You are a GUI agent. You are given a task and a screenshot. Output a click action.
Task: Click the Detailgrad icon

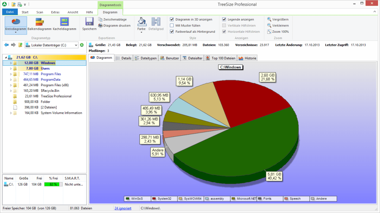coord(156,22)
